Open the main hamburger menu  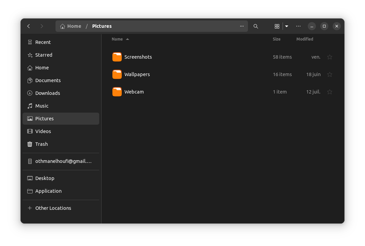point(298,26)
